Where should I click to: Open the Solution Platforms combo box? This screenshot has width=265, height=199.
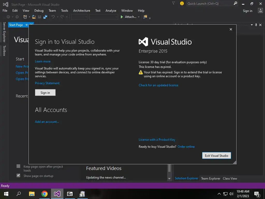tap(104, 17)
